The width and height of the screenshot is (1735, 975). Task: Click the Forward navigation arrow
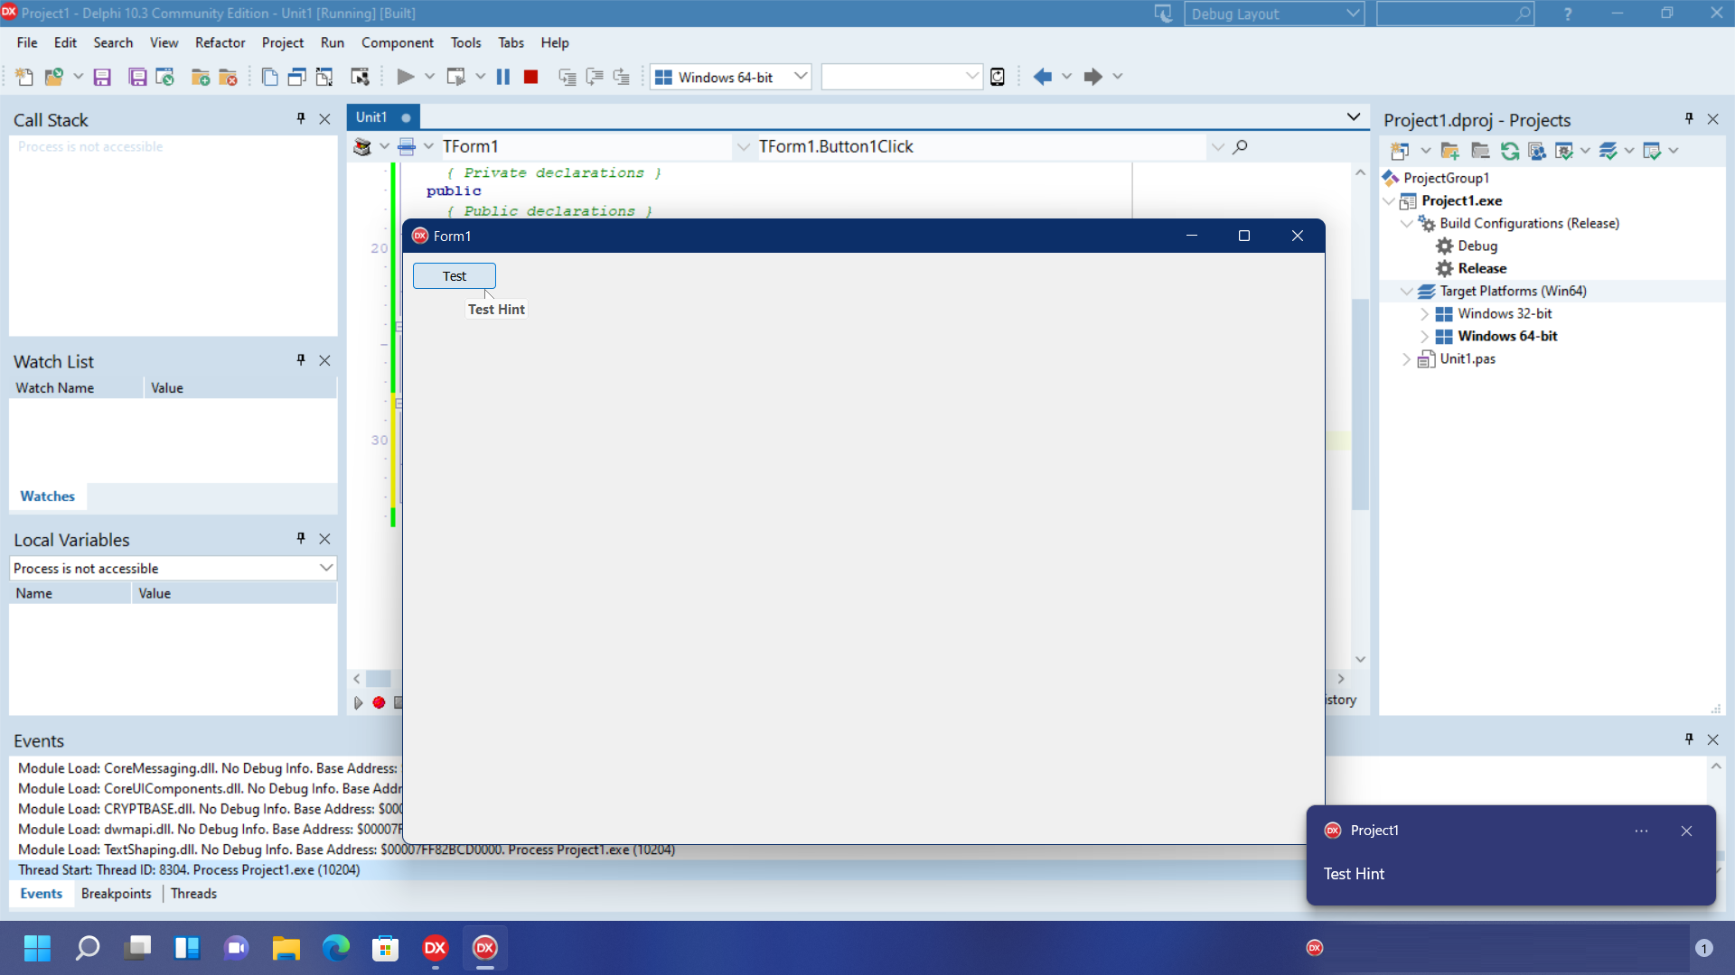[1093, 77]
